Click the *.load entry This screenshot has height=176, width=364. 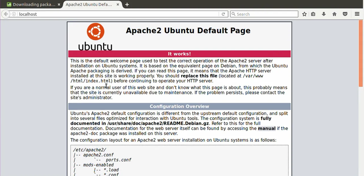pos(111,170)
